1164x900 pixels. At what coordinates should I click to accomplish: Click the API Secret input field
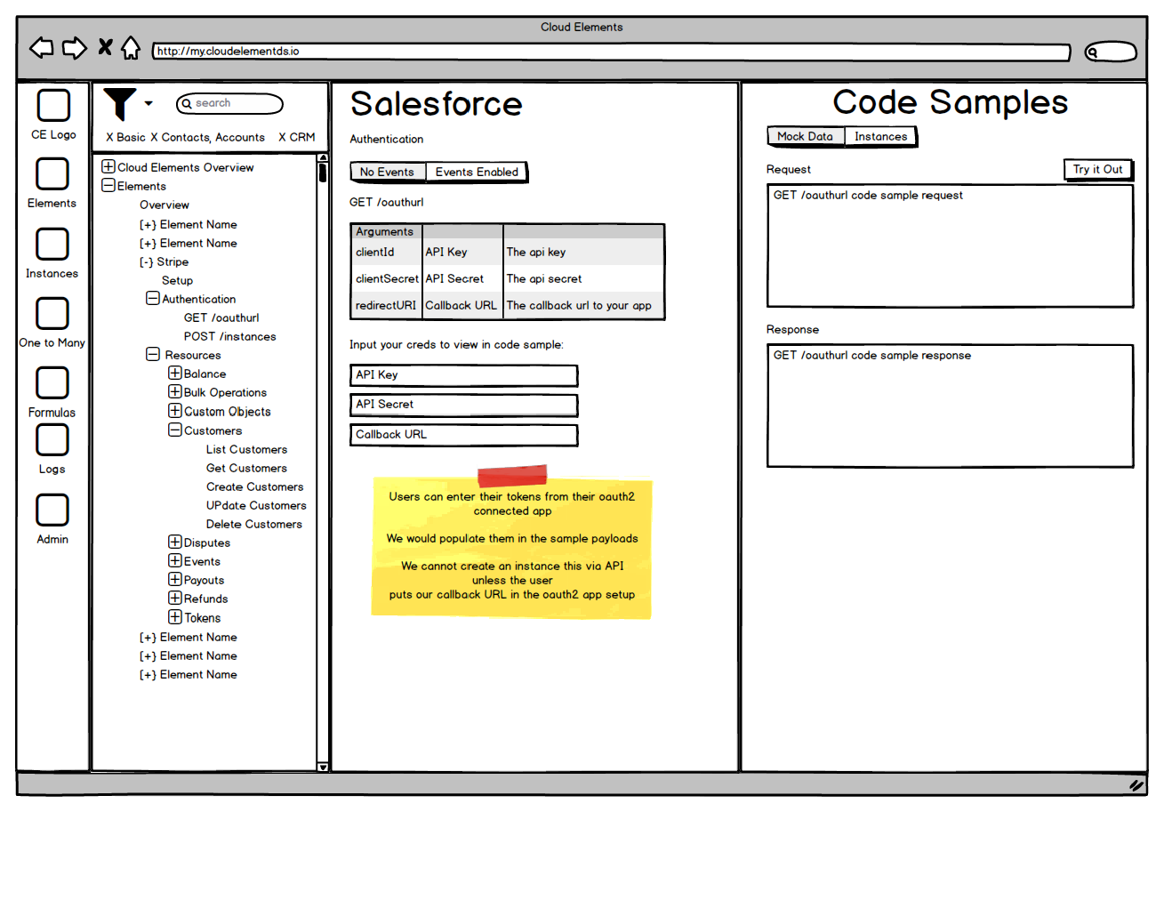(464, 405)
